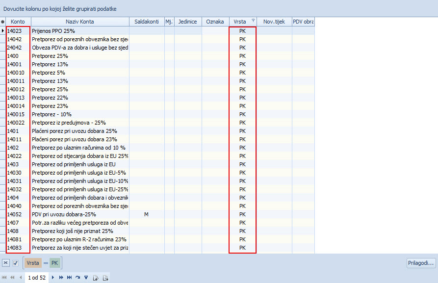Click the PK value in filter expression
This screenshot has height=283, width=438.
(54, 263)
